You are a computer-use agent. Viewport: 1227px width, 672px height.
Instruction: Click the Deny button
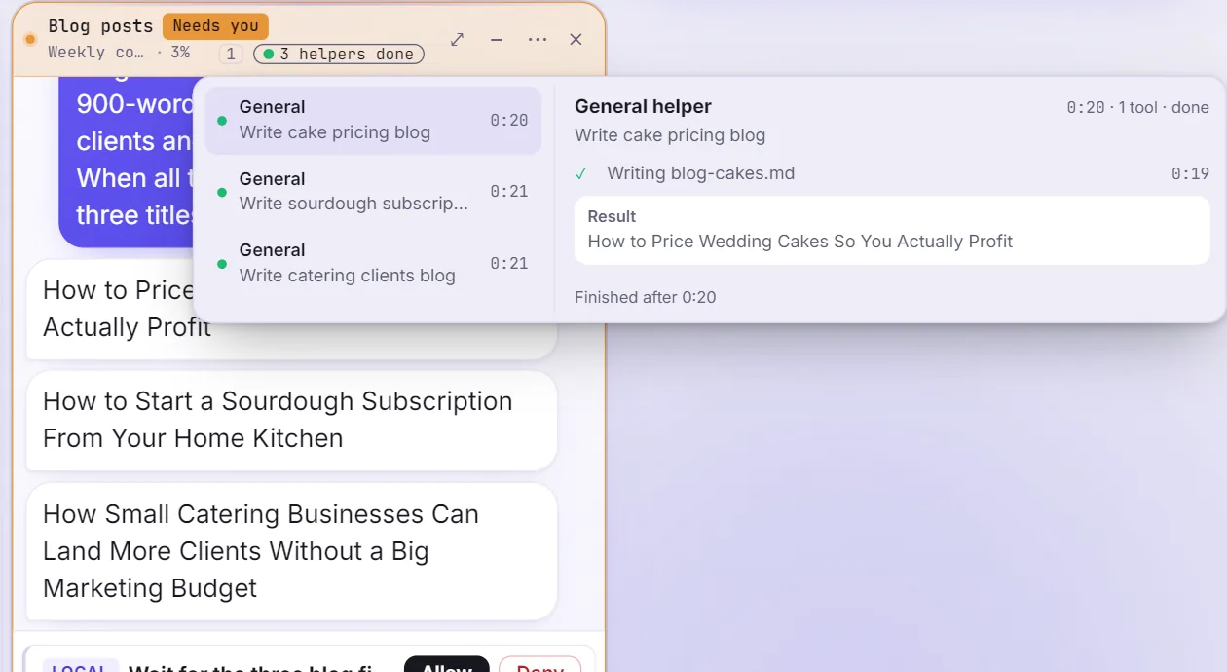pyautogui.click(x=539, y=664)
